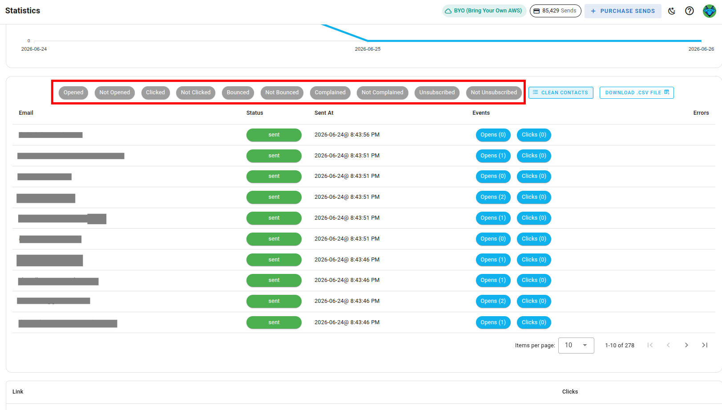
Task: Open Clicks (0) for 8:43:56 PM row
Action: pos(534,135)
